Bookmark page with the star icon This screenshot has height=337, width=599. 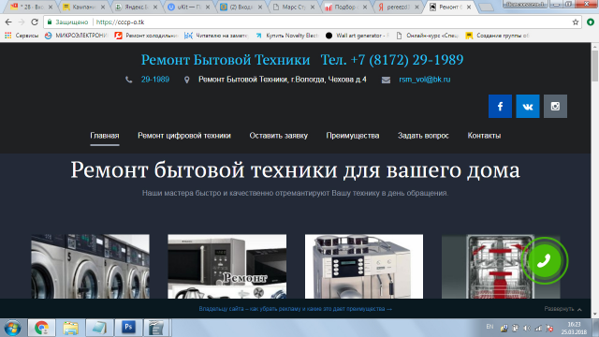(576, 22)
